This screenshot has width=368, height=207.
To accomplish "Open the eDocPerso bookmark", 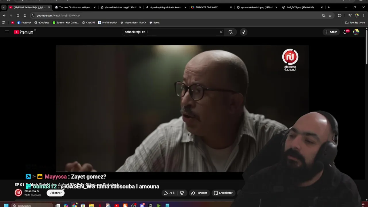I will 42,22.
